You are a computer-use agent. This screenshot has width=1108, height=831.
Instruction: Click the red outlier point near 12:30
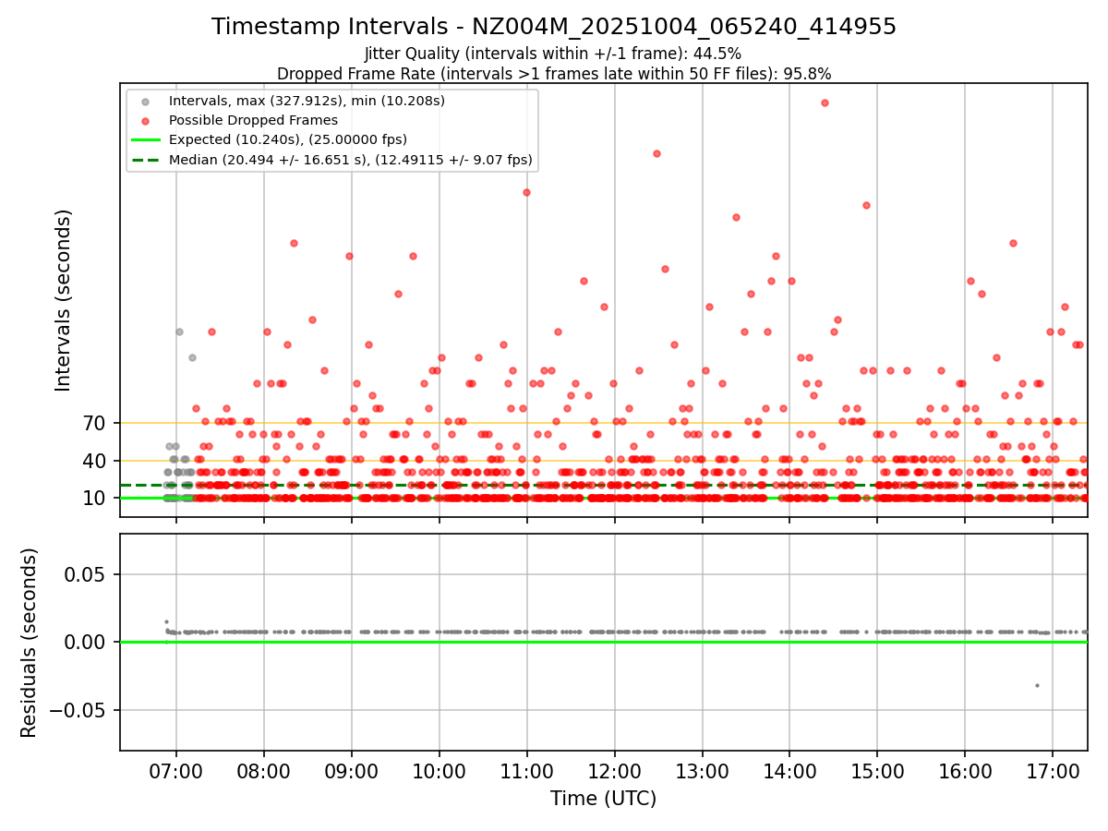(x=656, y=153)
